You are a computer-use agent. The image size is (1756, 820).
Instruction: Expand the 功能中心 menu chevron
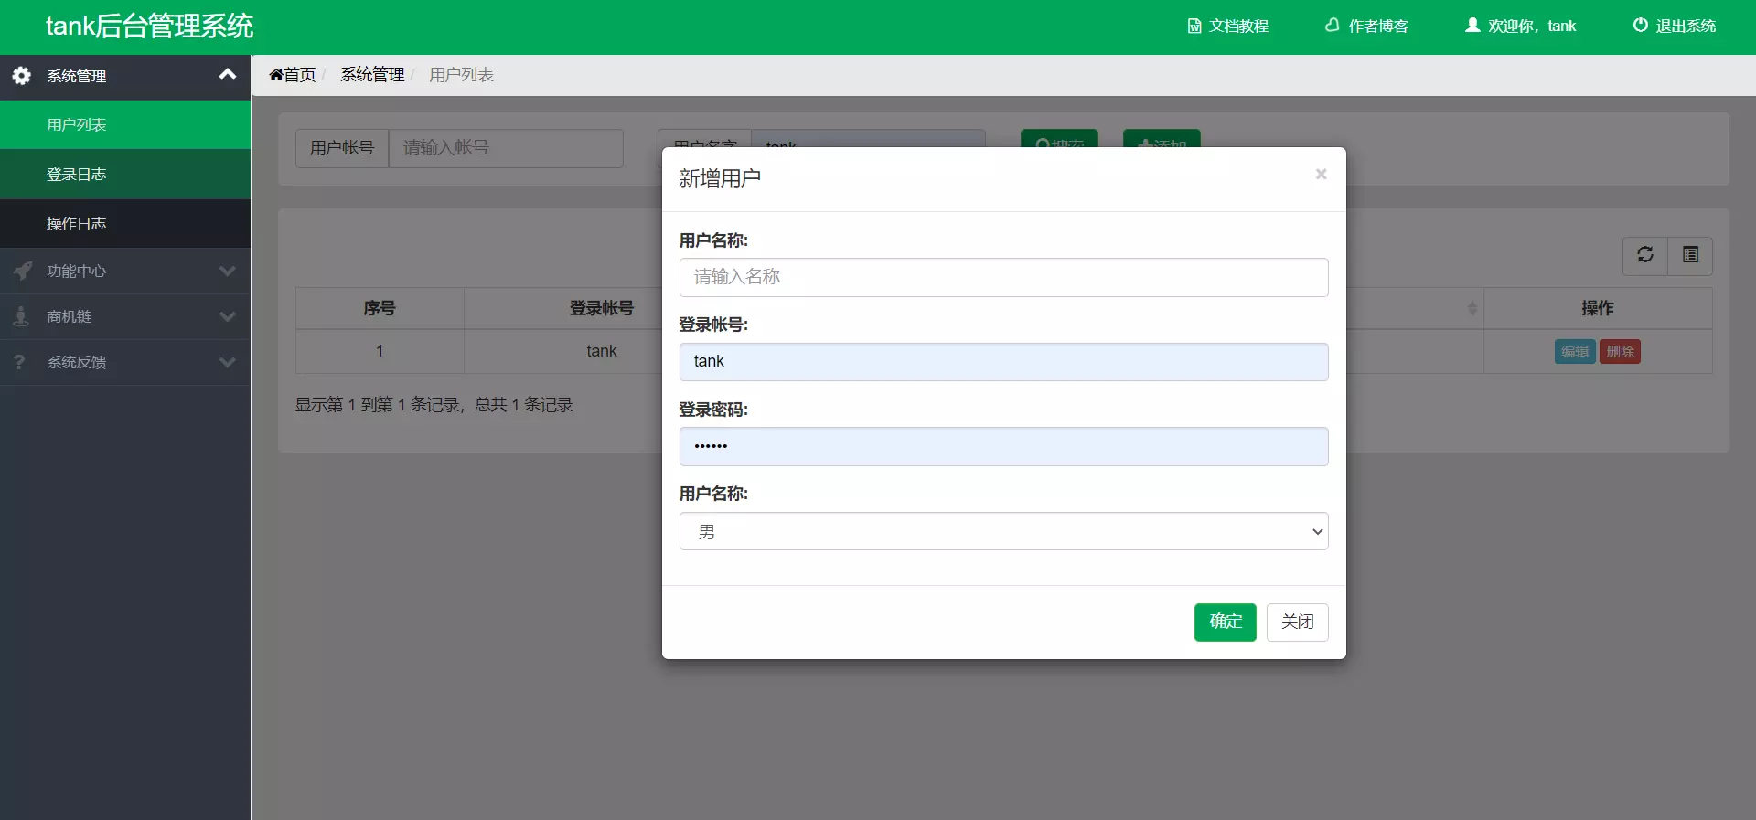[228, 271]
